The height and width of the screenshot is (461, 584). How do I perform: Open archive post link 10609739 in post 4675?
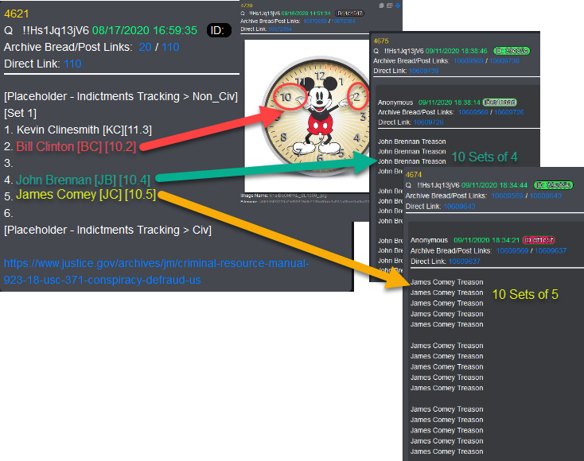coord(504,61)
